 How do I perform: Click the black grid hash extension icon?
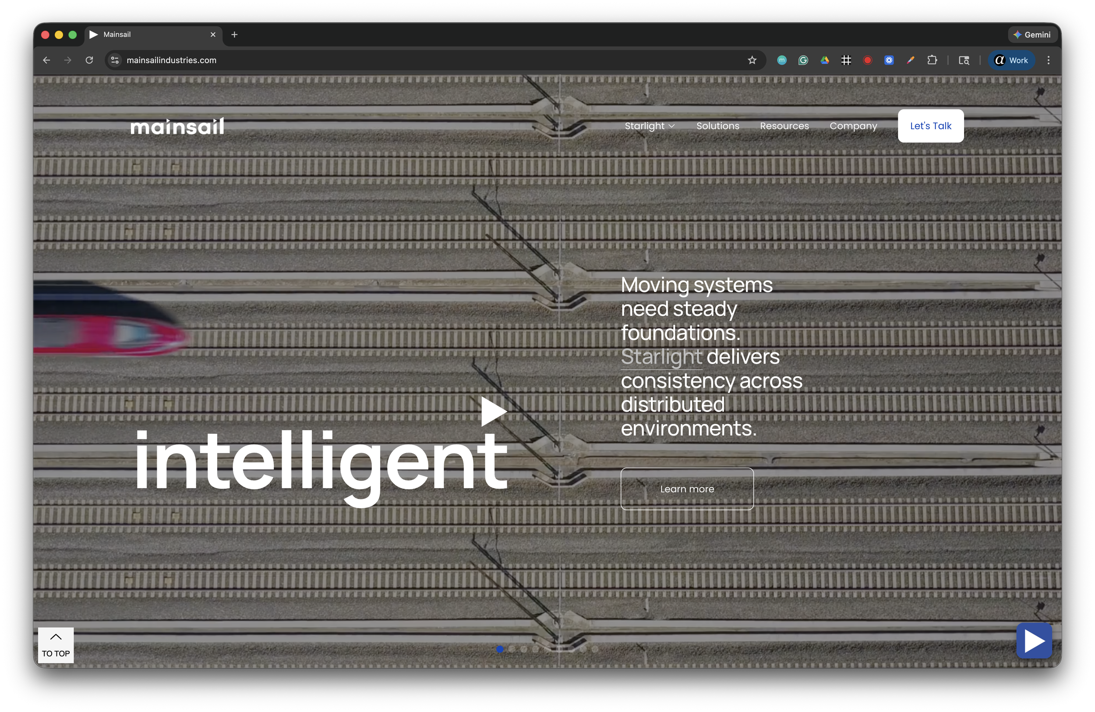(x=846, y=60)
